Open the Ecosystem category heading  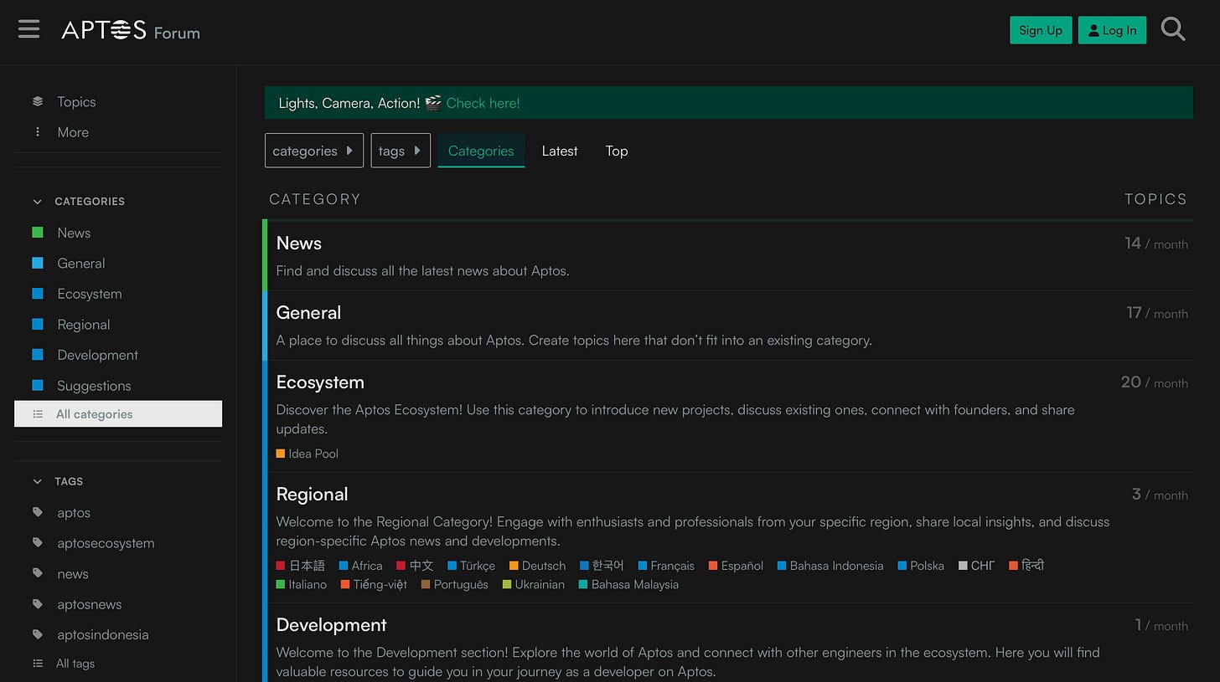click(320, 382)
